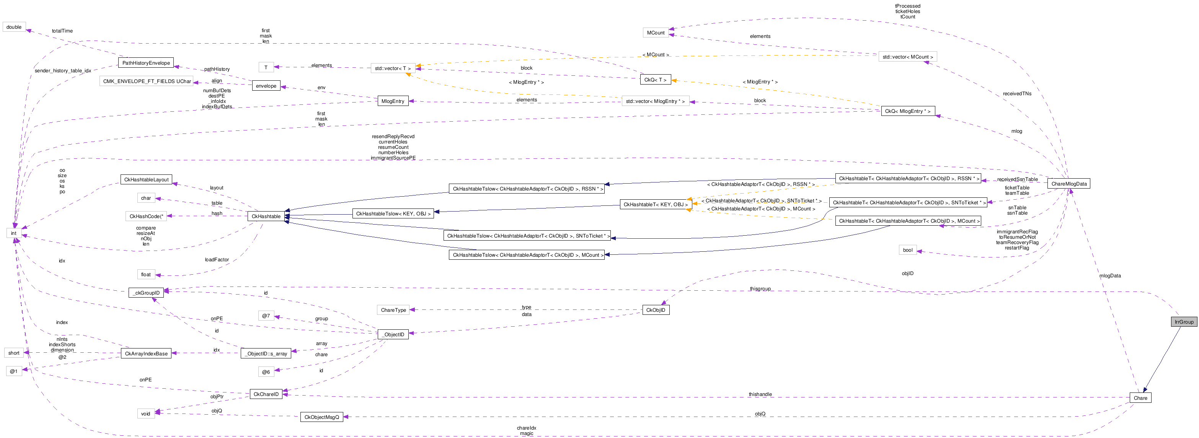
Task: Click the _ObjectID node
Action: click(393, 335)
